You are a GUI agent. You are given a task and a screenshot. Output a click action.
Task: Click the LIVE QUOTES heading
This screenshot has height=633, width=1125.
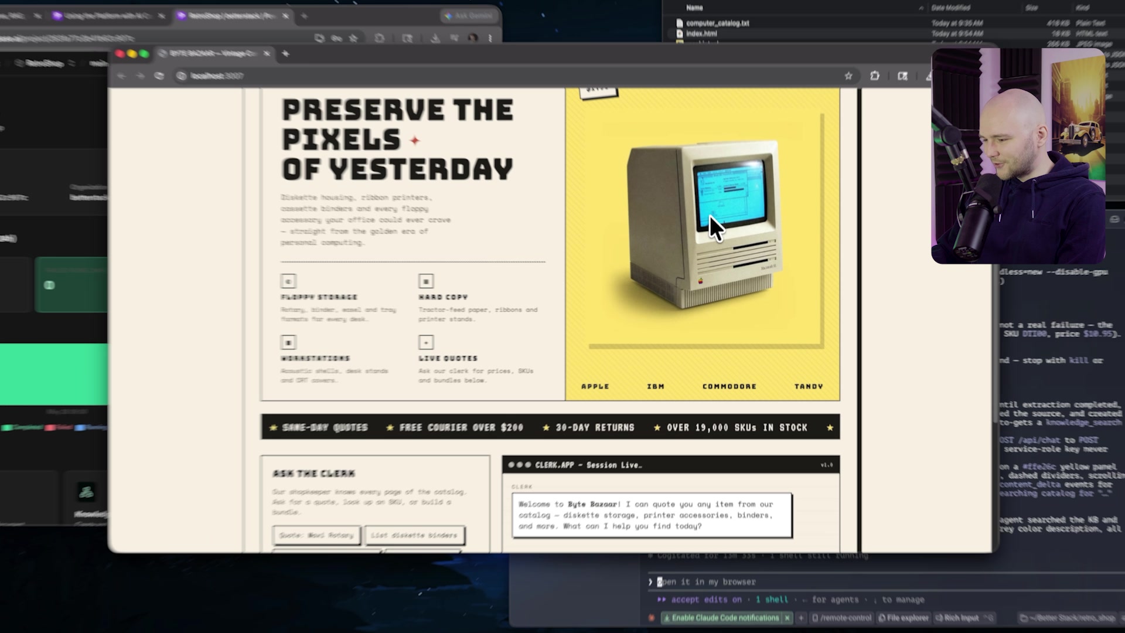click(x=448, y=358)
